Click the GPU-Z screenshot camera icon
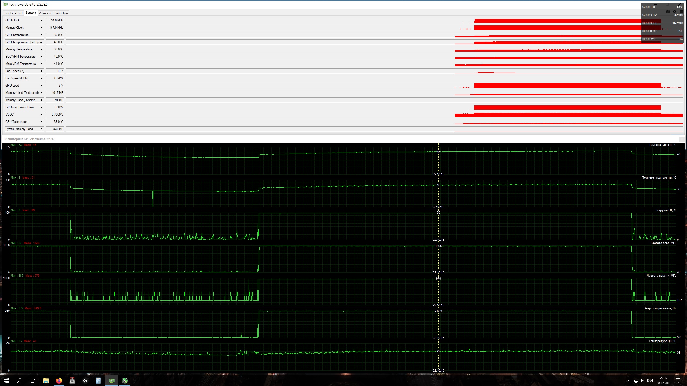The image size is (687, 386). tap(668, 12)
